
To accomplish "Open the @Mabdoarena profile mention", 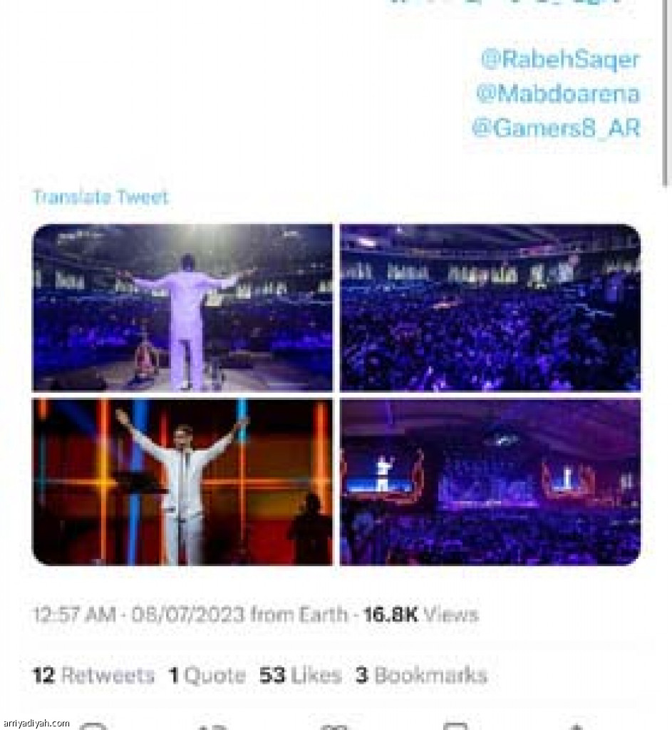I will click(558, 94).
